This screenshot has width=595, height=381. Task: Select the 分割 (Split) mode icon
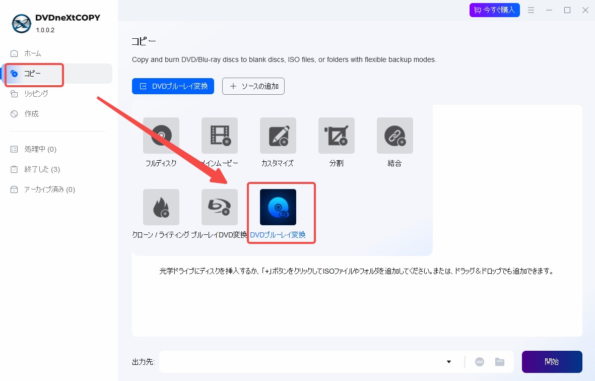pos(336,136)
